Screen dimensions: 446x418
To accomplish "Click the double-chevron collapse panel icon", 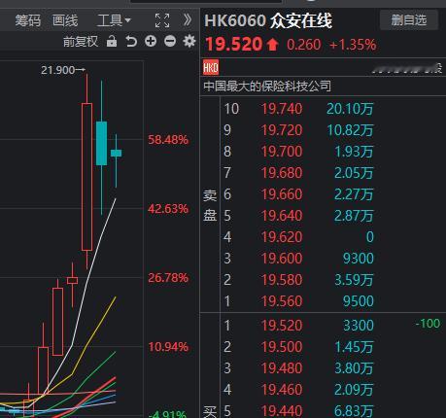I will point(188,20).
